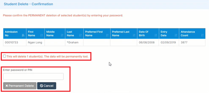The height and width of the screenshot is (93, 209).
Task: Sort by Admission No column icon
Action: coord(23,35)
